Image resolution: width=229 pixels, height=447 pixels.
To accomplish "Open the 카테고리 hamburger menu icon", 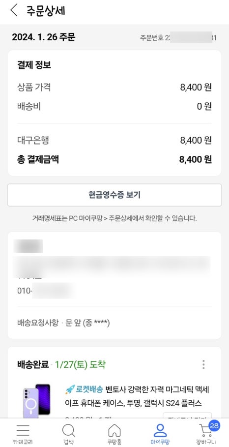I will click(x=23, y=430).
